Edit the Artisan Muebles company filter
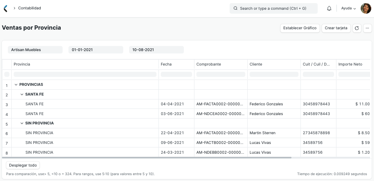This screenshot has height=181, width=374. (x=35, y=50)
